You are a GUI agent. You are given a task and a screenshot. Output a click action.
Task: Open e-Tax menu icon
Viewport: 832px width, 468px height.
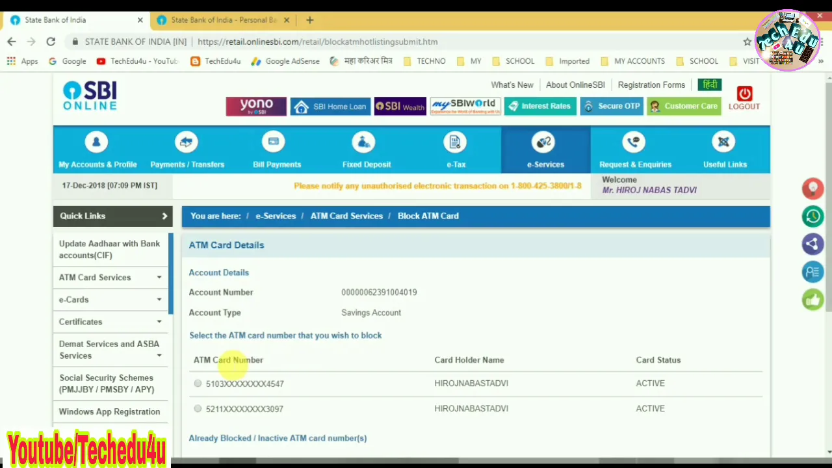point(454,142)
